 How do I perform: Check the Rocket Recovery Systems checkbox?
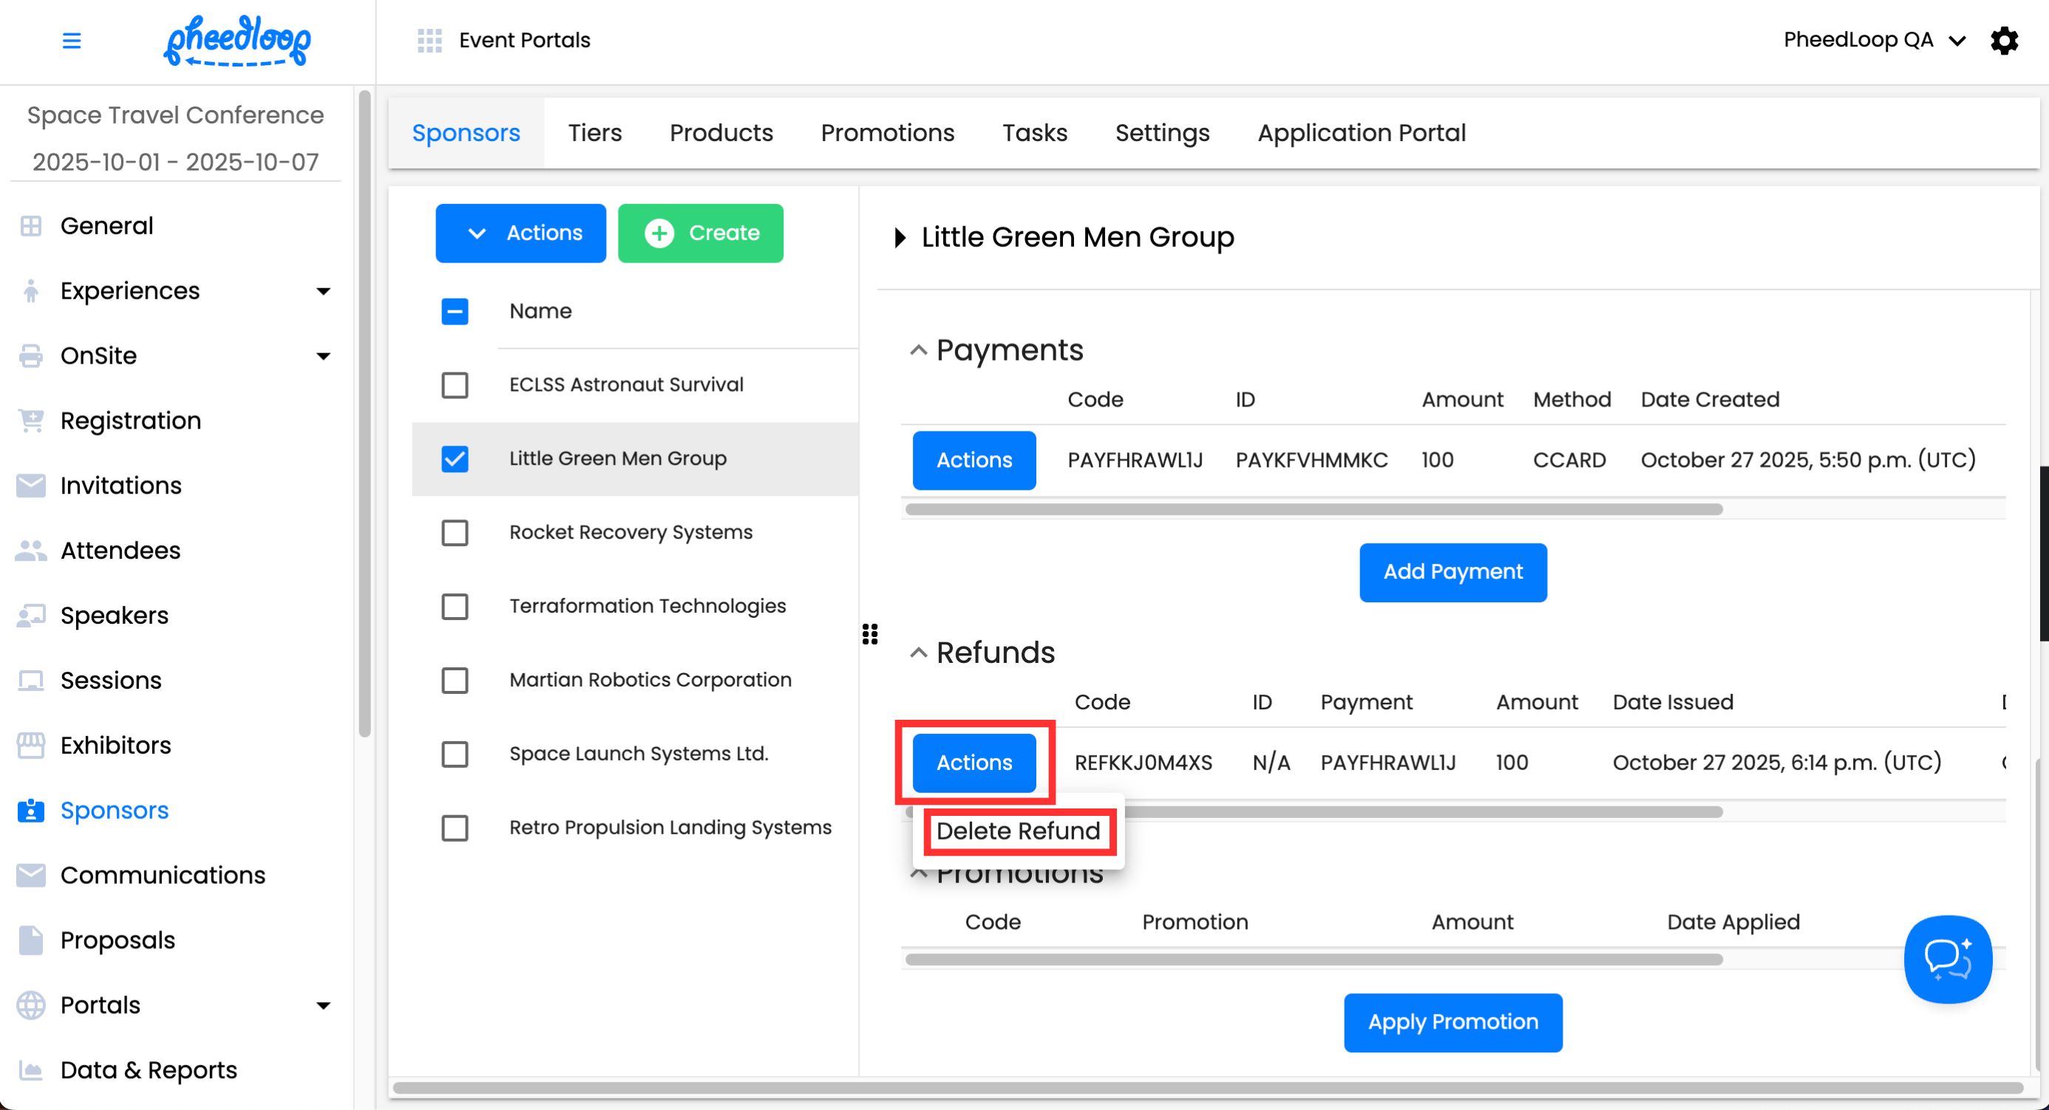pos(455,532)
